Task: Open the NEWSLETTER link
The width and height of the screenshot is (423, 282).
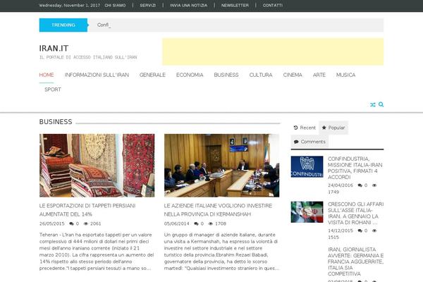Action: (235, 6)
